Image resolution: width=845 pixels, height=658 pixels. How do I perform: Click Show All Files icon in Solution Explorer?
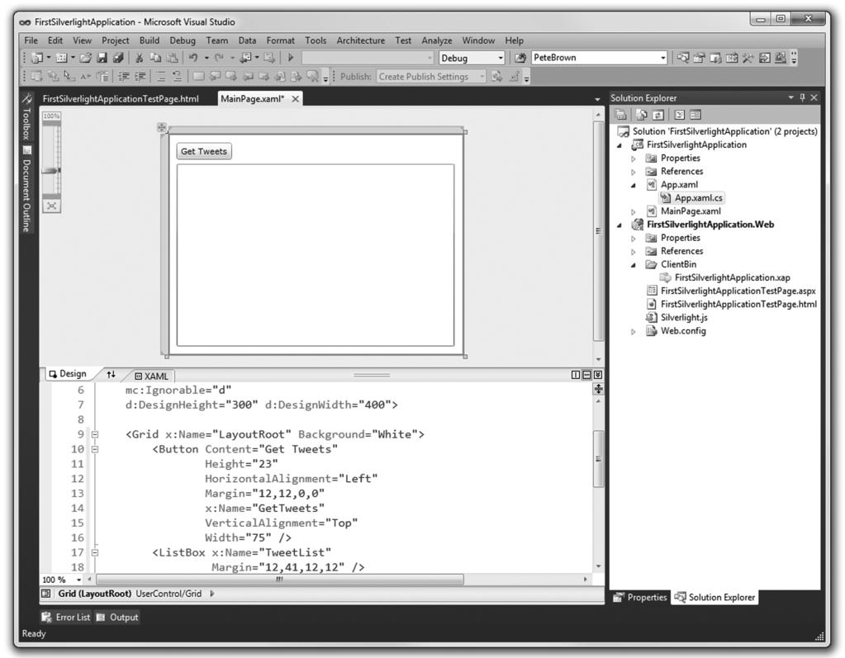641,114
